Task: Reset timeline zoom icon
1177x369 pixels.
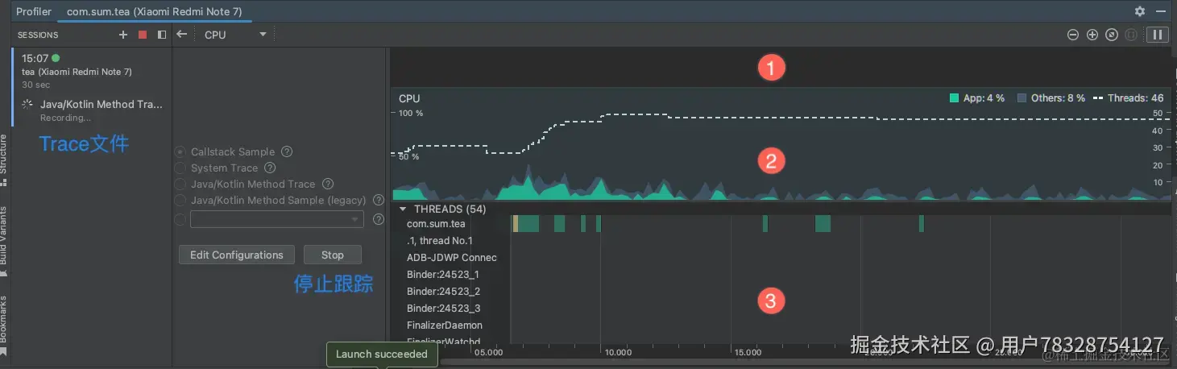Action: [x=1112, y=35]
